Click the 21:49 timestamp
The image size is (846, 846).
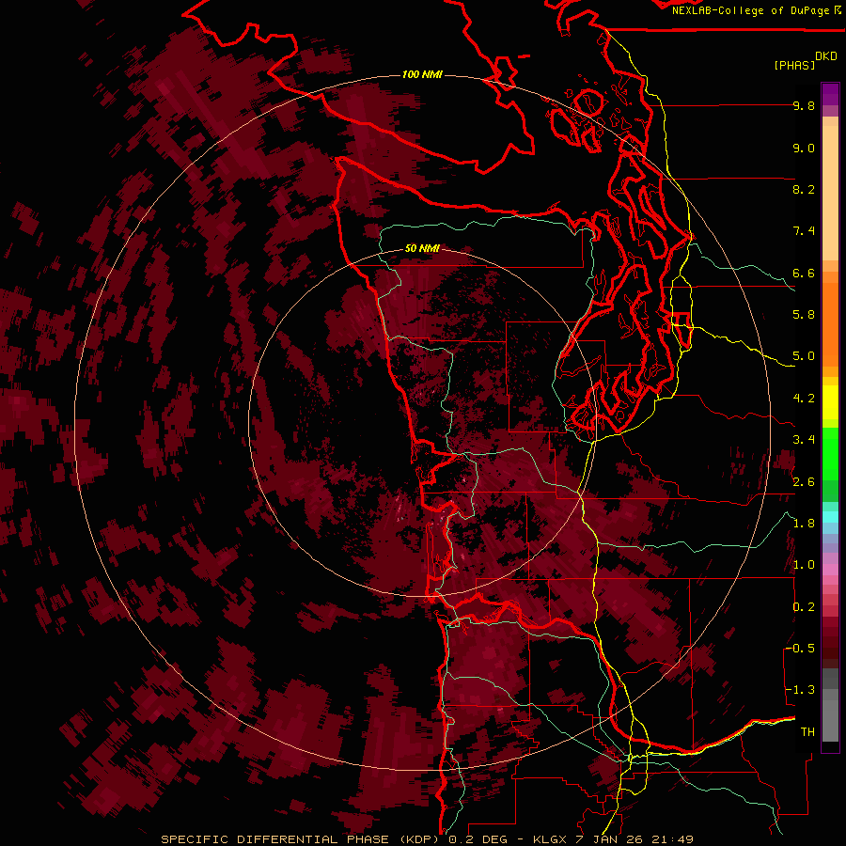point(672,839)
